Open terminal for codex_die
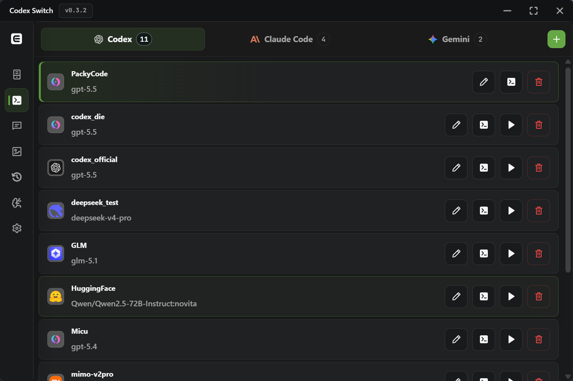 click(483, 125)
